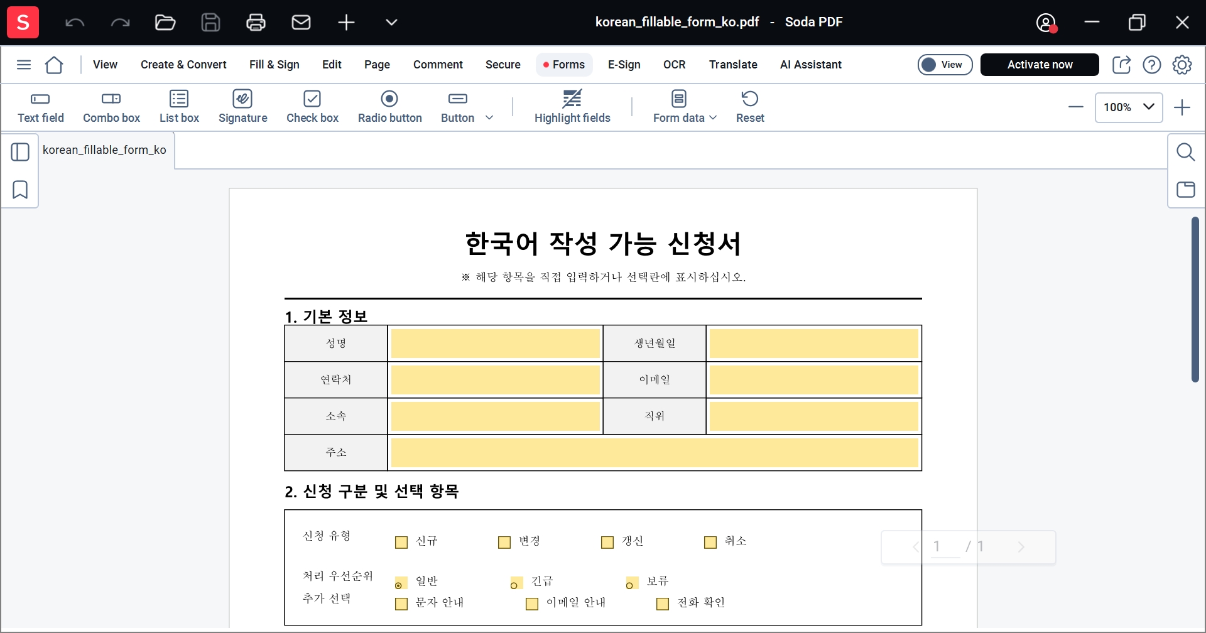
Task: Open the search panel
Action: 1185,152
